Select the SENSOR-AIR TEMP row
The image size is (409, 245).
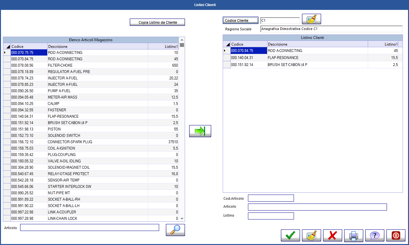(91, 180)
